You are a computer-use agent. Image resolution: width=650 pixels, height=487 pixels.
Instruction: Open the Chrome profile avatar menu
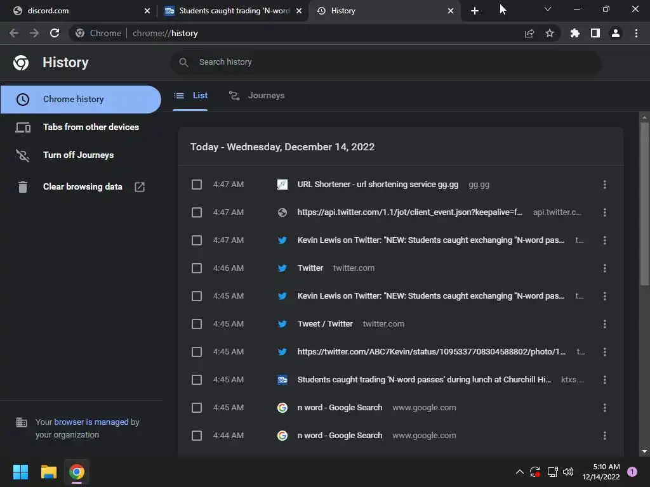click(616, 33)
